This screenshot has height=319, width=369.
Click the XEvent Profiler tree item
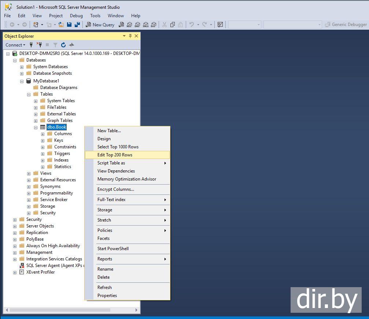click(x=40, y=272)
